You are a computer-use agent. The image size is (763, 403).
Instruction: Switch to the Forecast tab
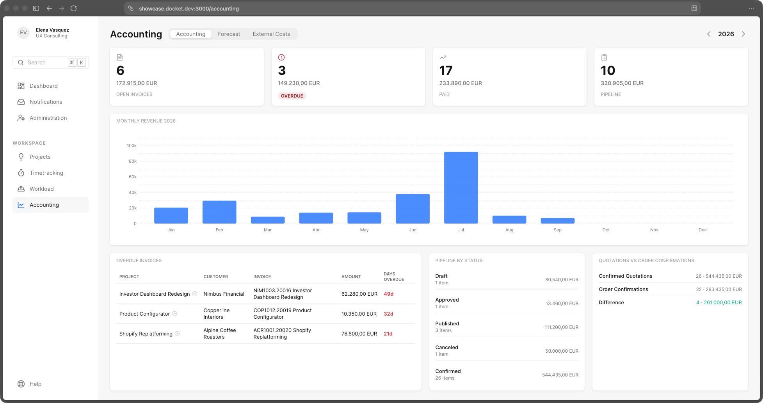[x=229, y=34]
